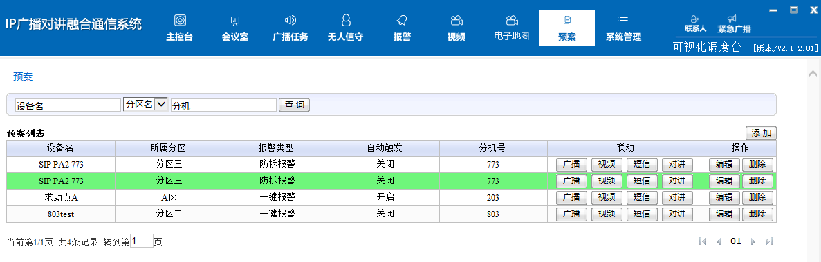Select the 求助点A device name cell
This screenshot has width=821, height=262.
[61, 198]
